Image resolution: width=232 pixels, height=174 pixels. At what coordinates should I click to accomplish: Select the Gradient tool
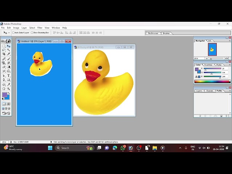point(9,67)
